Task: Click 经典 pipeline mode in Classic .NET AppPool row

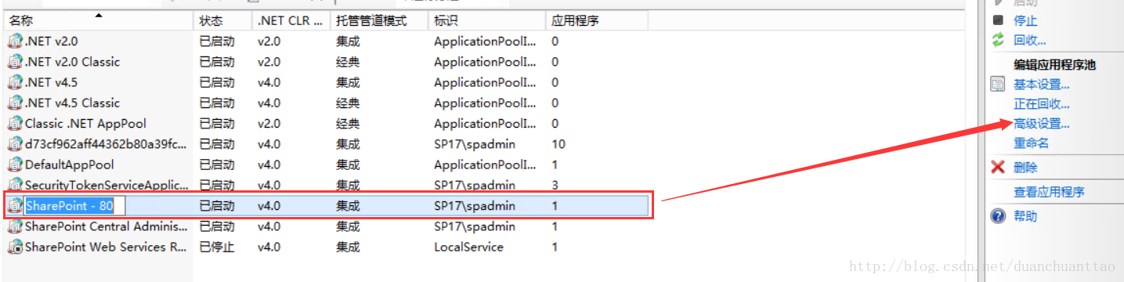Action: tap(348, 123)
